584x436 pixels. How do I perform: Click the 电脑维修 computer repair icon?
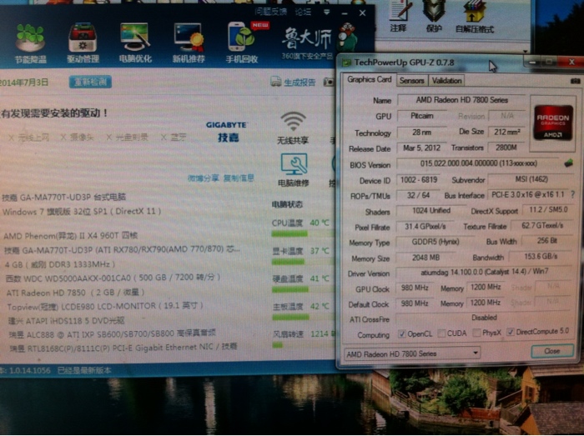point(294,164)
